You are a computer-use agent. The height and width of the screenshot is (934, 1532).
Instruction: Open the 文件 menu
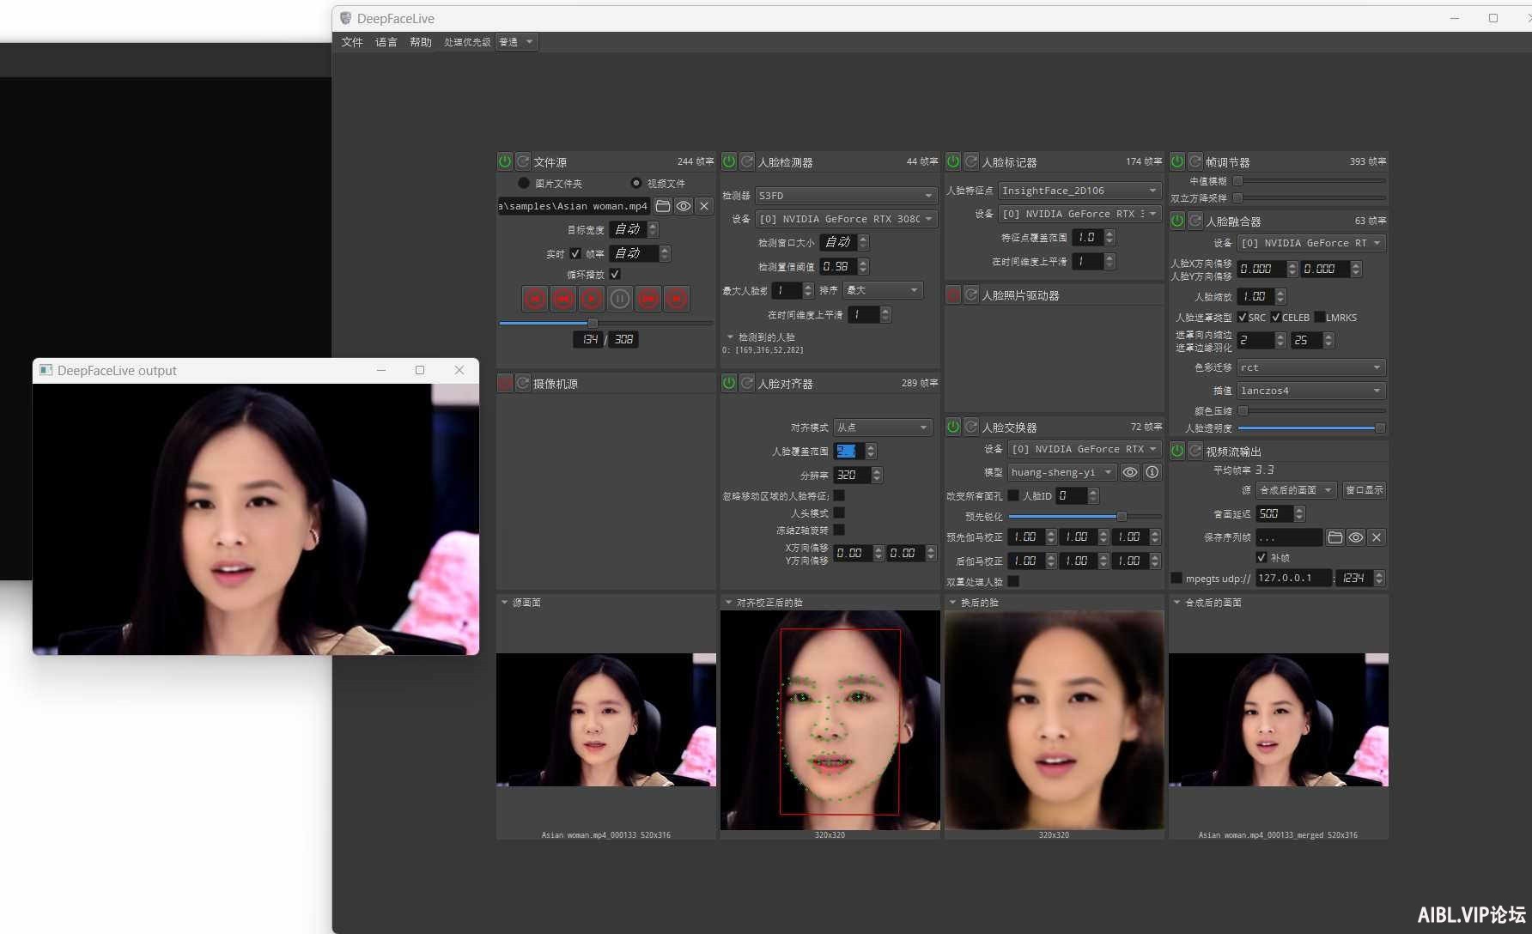pos(352,42)
